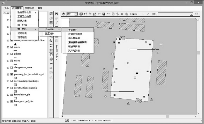Click the flag icon in the toolbar
Image resolution: width=204 pixels, height=124 pixels.
coord(90,14)
